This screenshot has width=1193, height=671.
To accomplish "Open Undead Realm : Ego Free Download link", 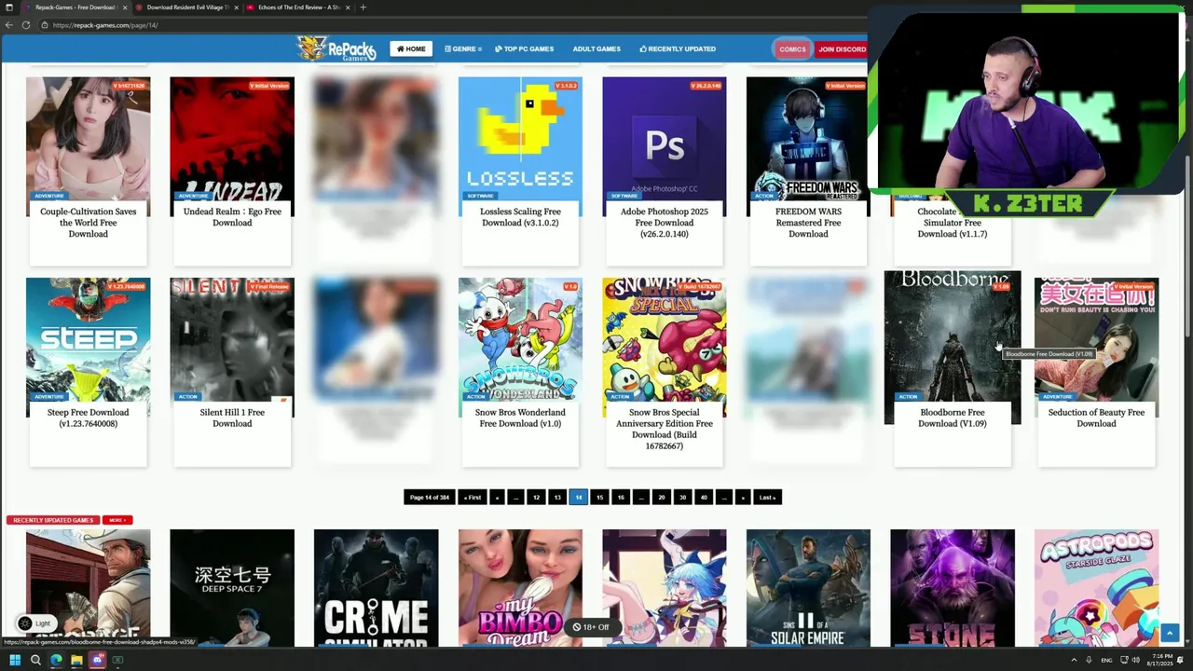I will click(232, 217).
